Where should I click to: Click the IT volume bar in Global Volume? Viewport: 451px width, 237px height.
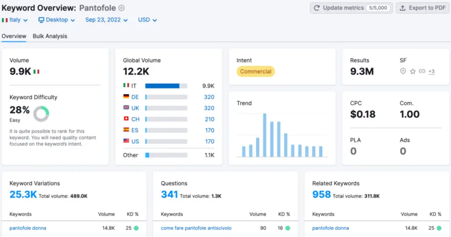[x=163, y=86]
